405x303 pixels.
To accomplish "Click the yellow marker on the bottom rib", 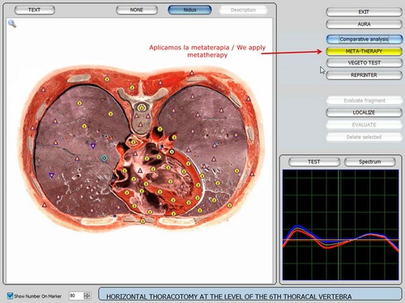I will [x=143, y=221].
